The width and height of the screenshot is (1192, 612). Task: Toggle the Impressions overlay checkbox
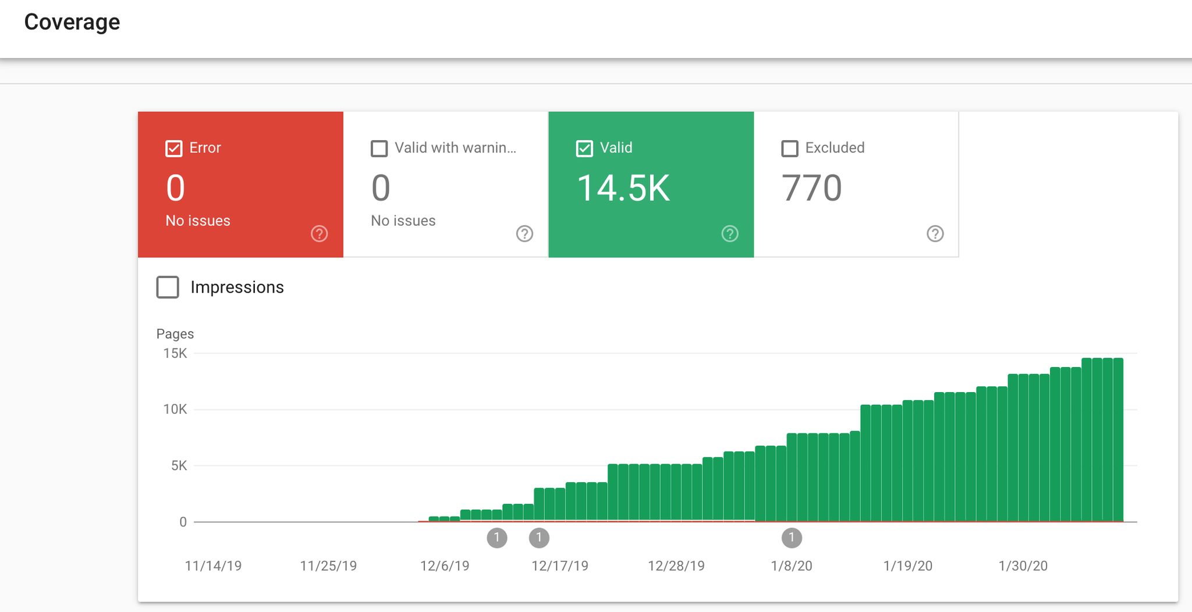point(167,287)
